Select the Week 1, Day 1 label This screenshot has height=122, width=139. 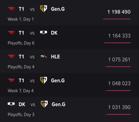point(21,19)
